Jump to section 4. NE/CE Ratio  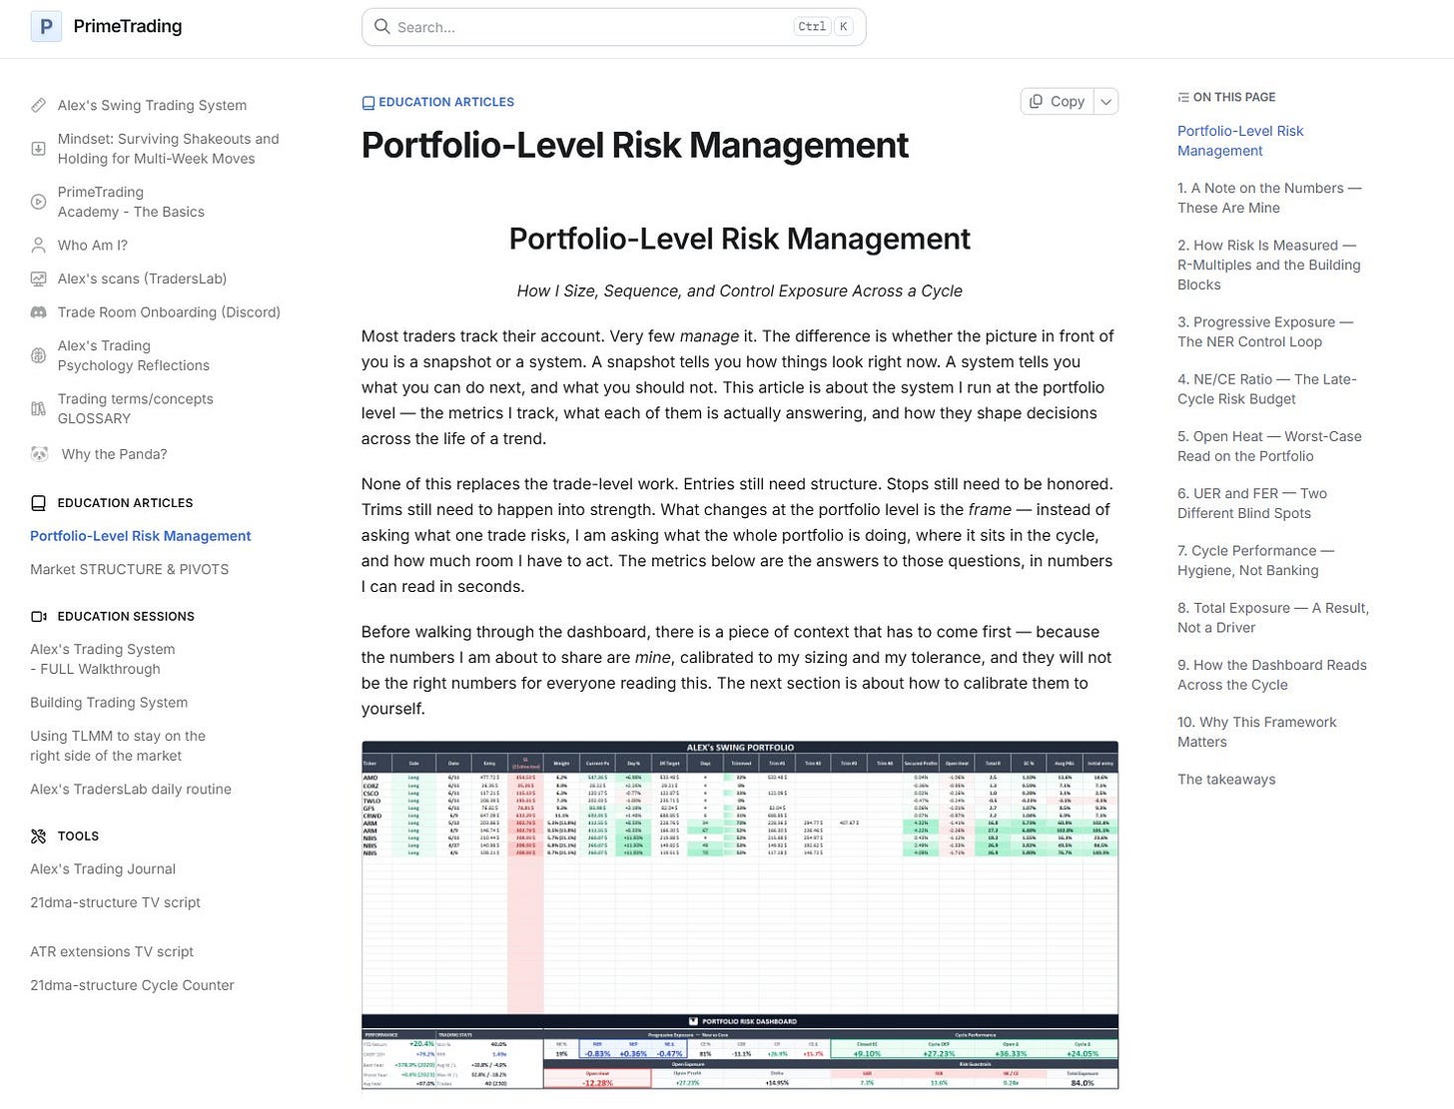coord(1267,388)
